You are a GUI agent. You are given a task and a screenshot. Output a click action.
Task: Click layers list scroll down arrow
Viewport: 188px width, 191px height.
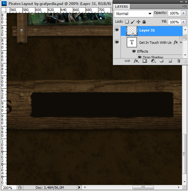pos(185,55)
